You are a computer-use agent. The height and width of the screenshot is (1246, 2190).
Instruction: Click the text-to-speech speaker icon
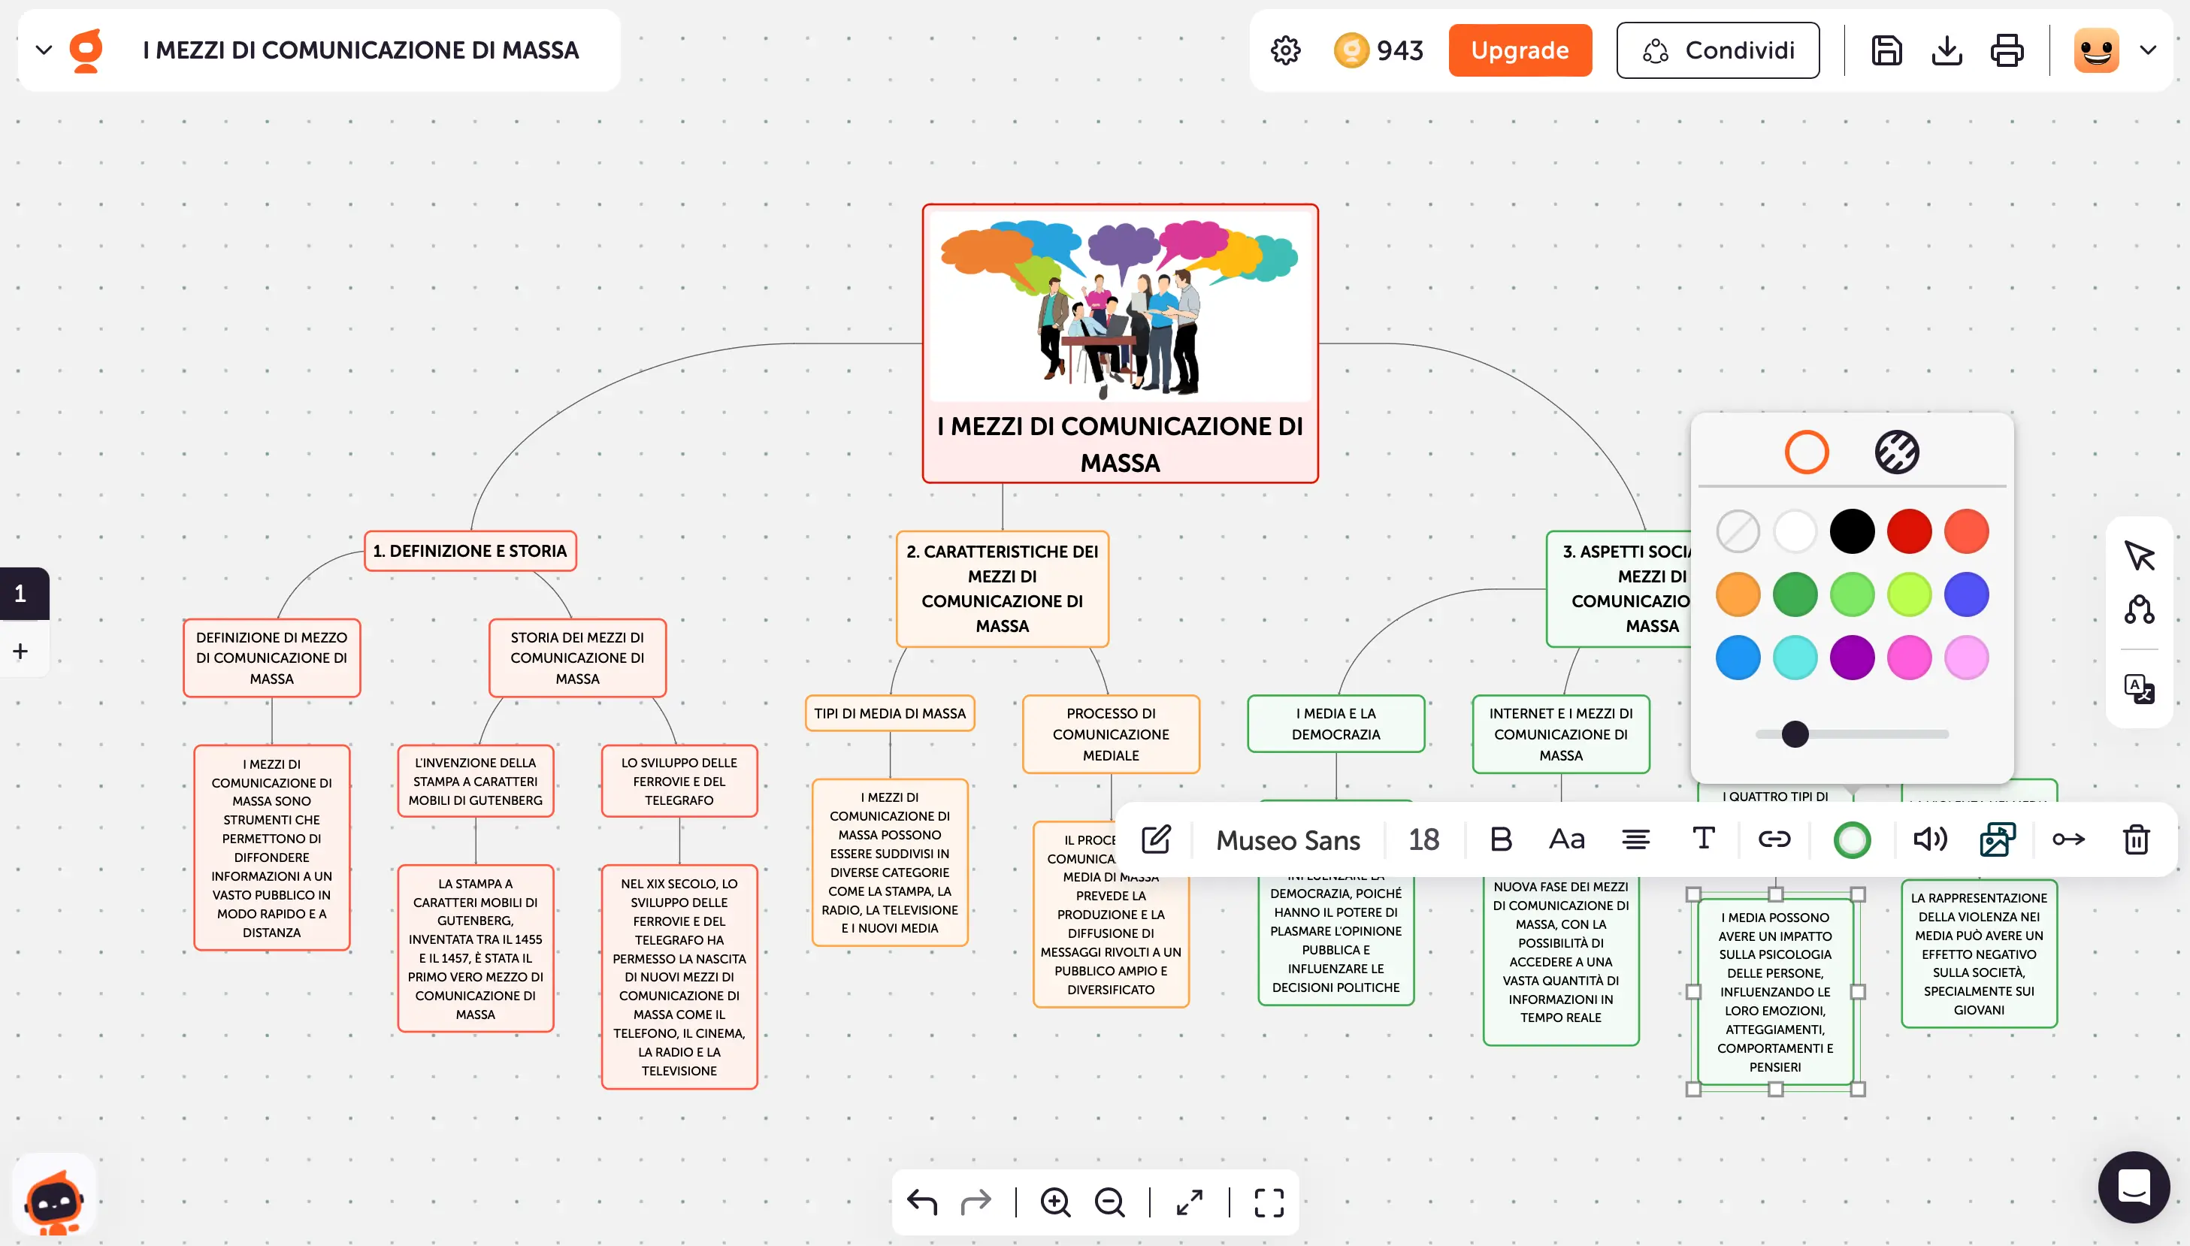coord(1930,839)
